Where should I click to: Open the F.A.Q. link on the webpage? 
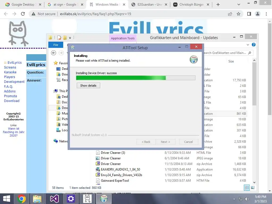[x=8, y=86]
